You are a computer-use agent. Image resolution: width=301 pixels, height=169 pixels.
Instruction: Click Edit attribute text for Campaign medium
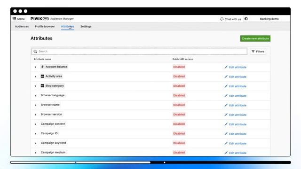238,153
